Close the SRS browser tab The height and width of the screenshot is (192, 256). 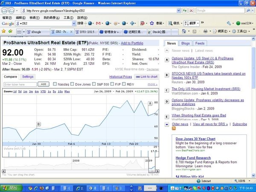pyautogui.click(x=71, y=32)
